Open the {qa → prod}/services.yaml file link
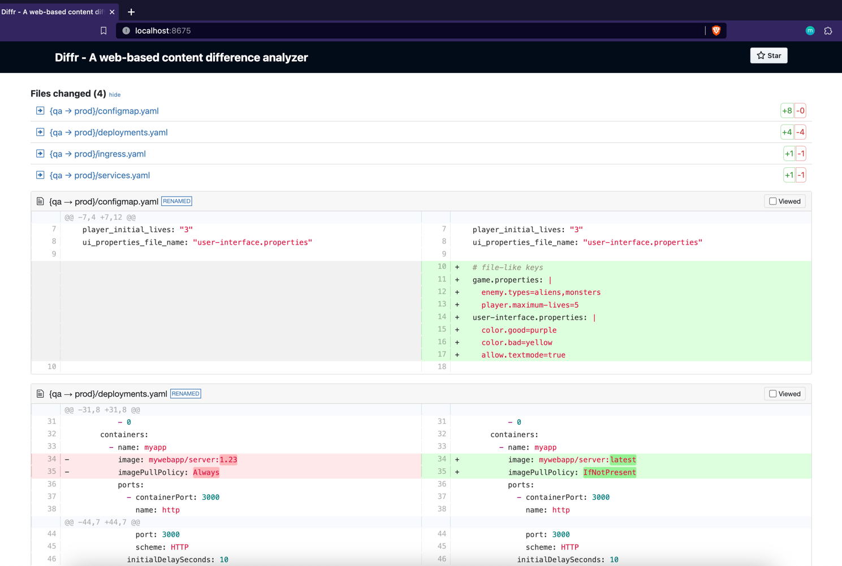 pos(100,175)
